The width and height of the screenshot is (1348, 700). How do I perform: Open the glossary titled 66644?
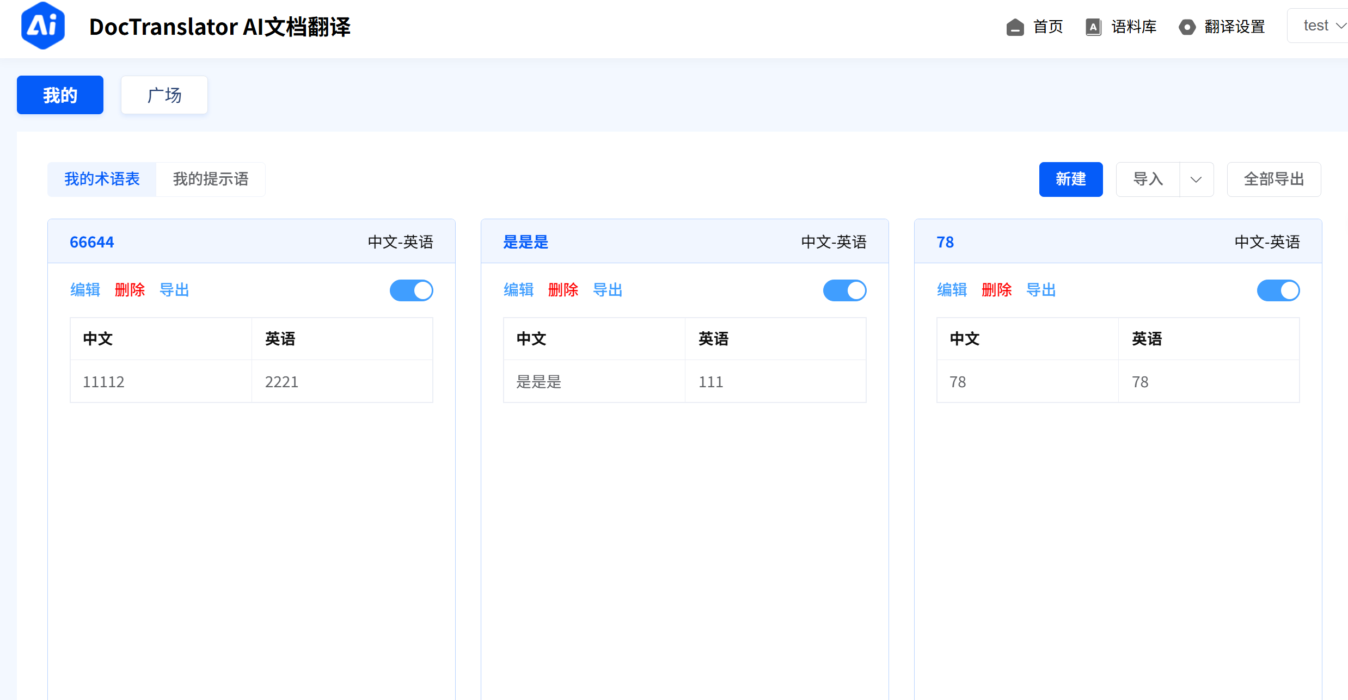tap(91, 242)
